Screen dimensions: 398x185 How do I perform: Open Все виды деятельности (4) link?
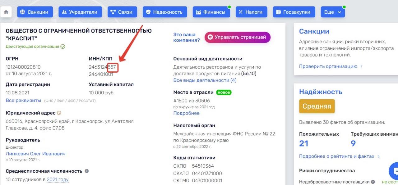(205, 80)
